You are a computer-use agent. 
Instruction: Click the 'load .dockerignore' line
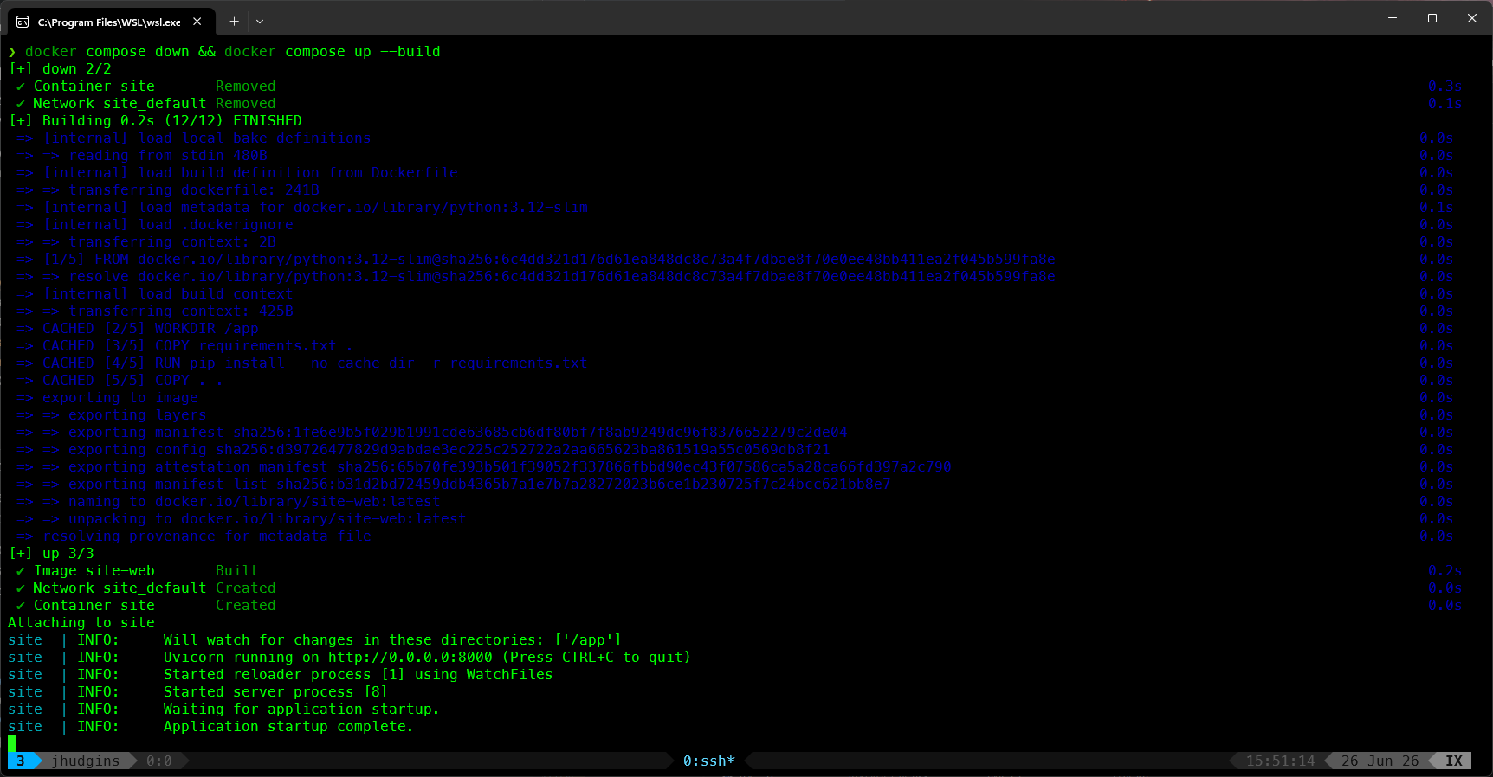155,225
